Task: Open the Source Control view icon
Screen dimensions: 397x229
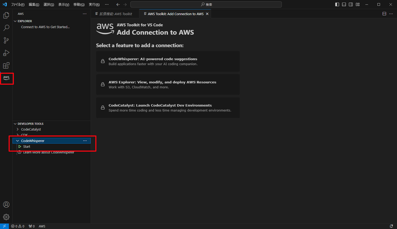Action: point(6,40)
